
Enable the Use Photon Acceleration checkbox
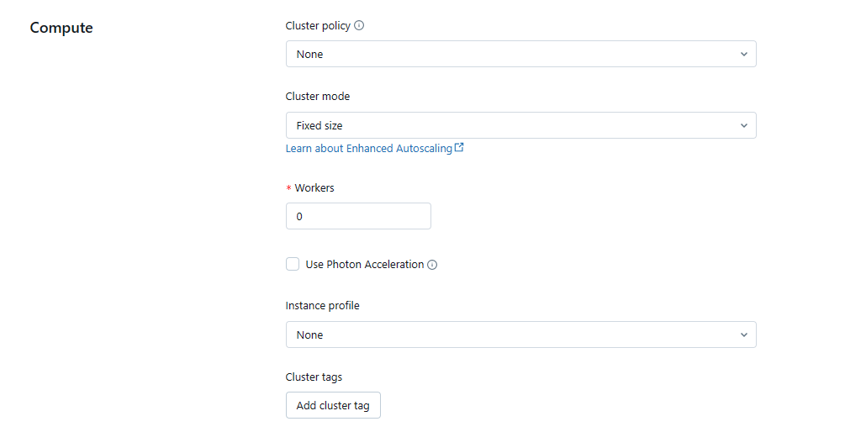point(293,264)
